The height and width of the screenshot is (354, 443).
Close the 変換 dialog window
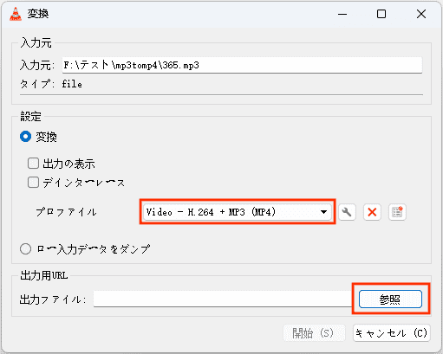pyautogui.click(x=421, y=14)
